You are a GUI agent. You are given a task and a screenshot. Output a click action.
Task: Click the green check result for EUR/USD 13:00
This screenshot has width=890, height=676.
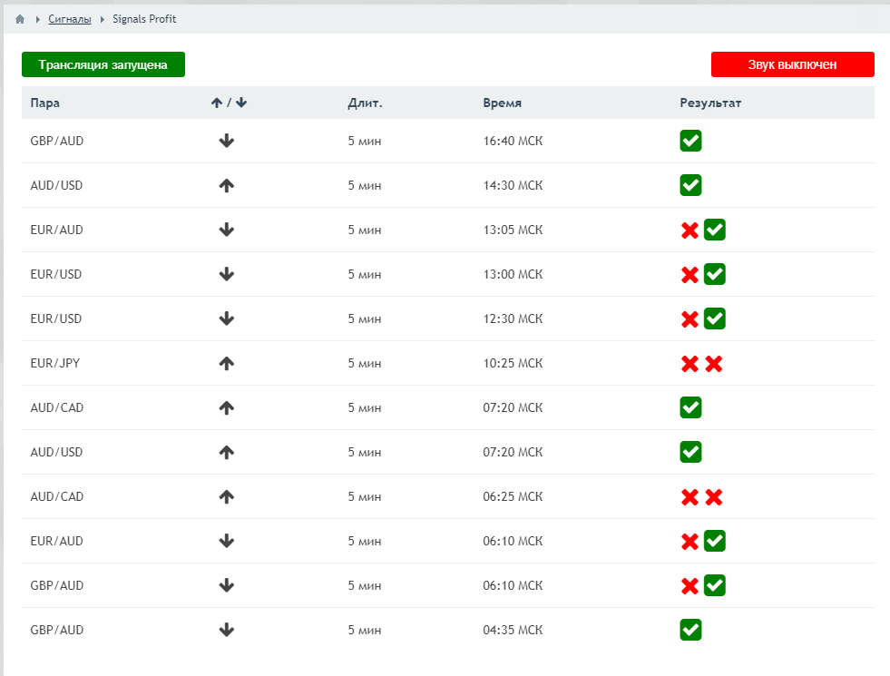[x=715, y=274]
